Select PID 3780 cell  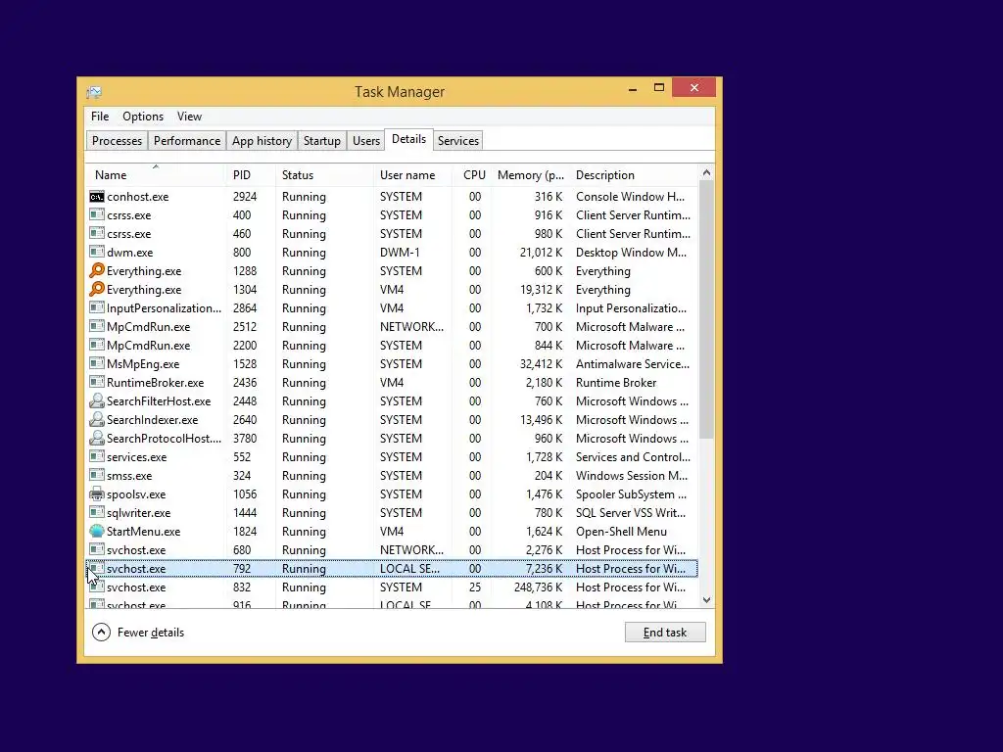click(245, 438)
